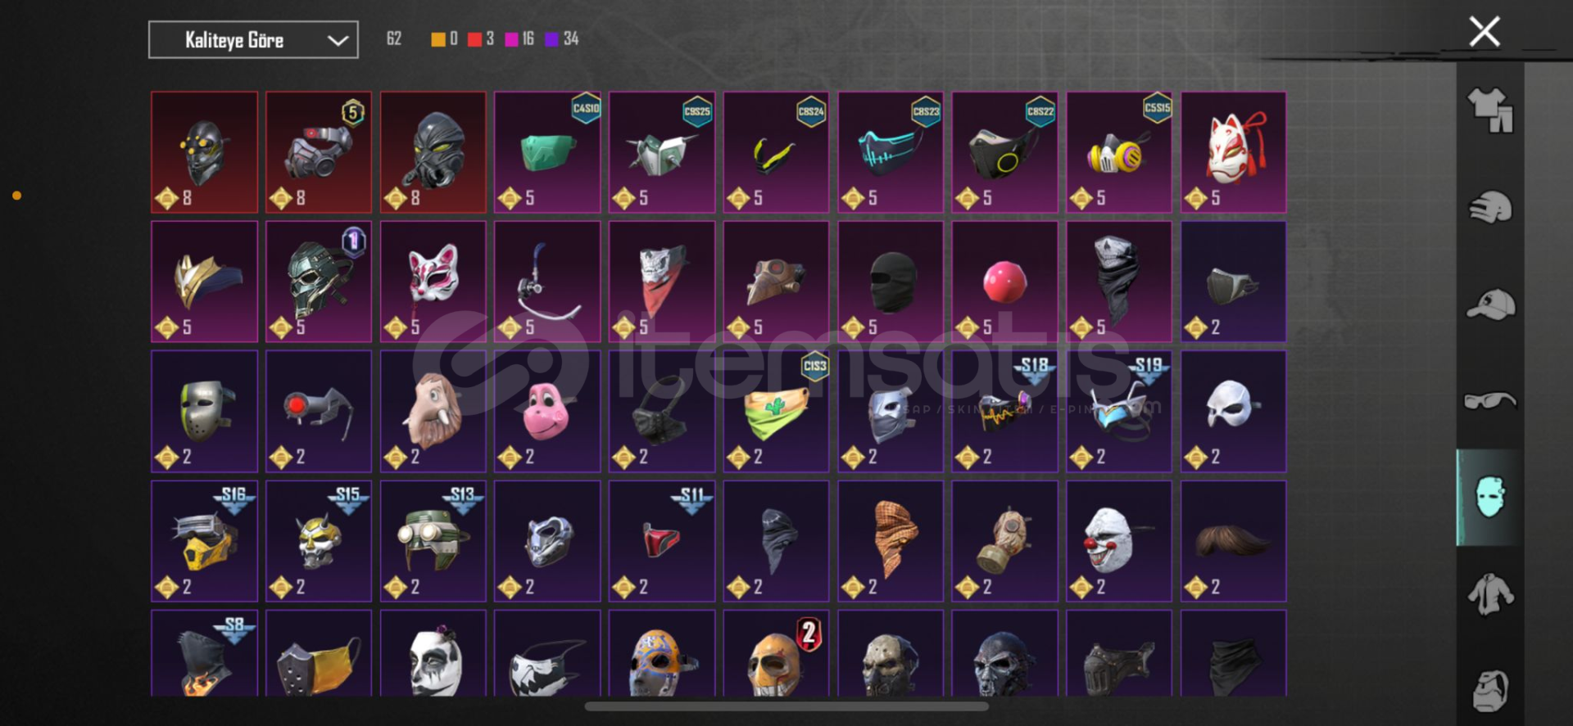Select the C4S10 green mask item
1573x726 pixels.
[547, 152]
